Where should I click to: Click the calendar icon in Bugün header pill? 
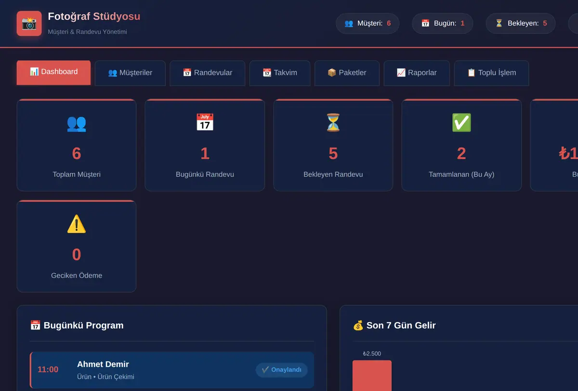[x=425, y=23]
